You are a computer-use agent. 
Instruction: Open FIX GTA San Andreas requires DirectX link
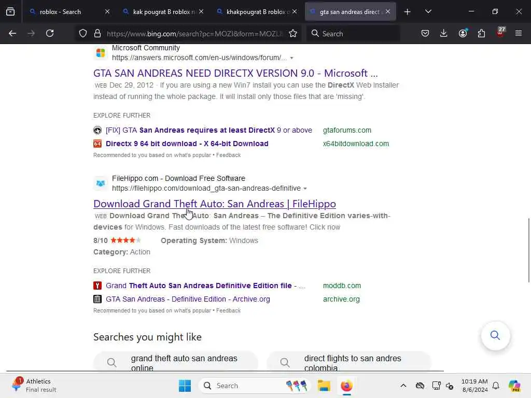(209, 130)
